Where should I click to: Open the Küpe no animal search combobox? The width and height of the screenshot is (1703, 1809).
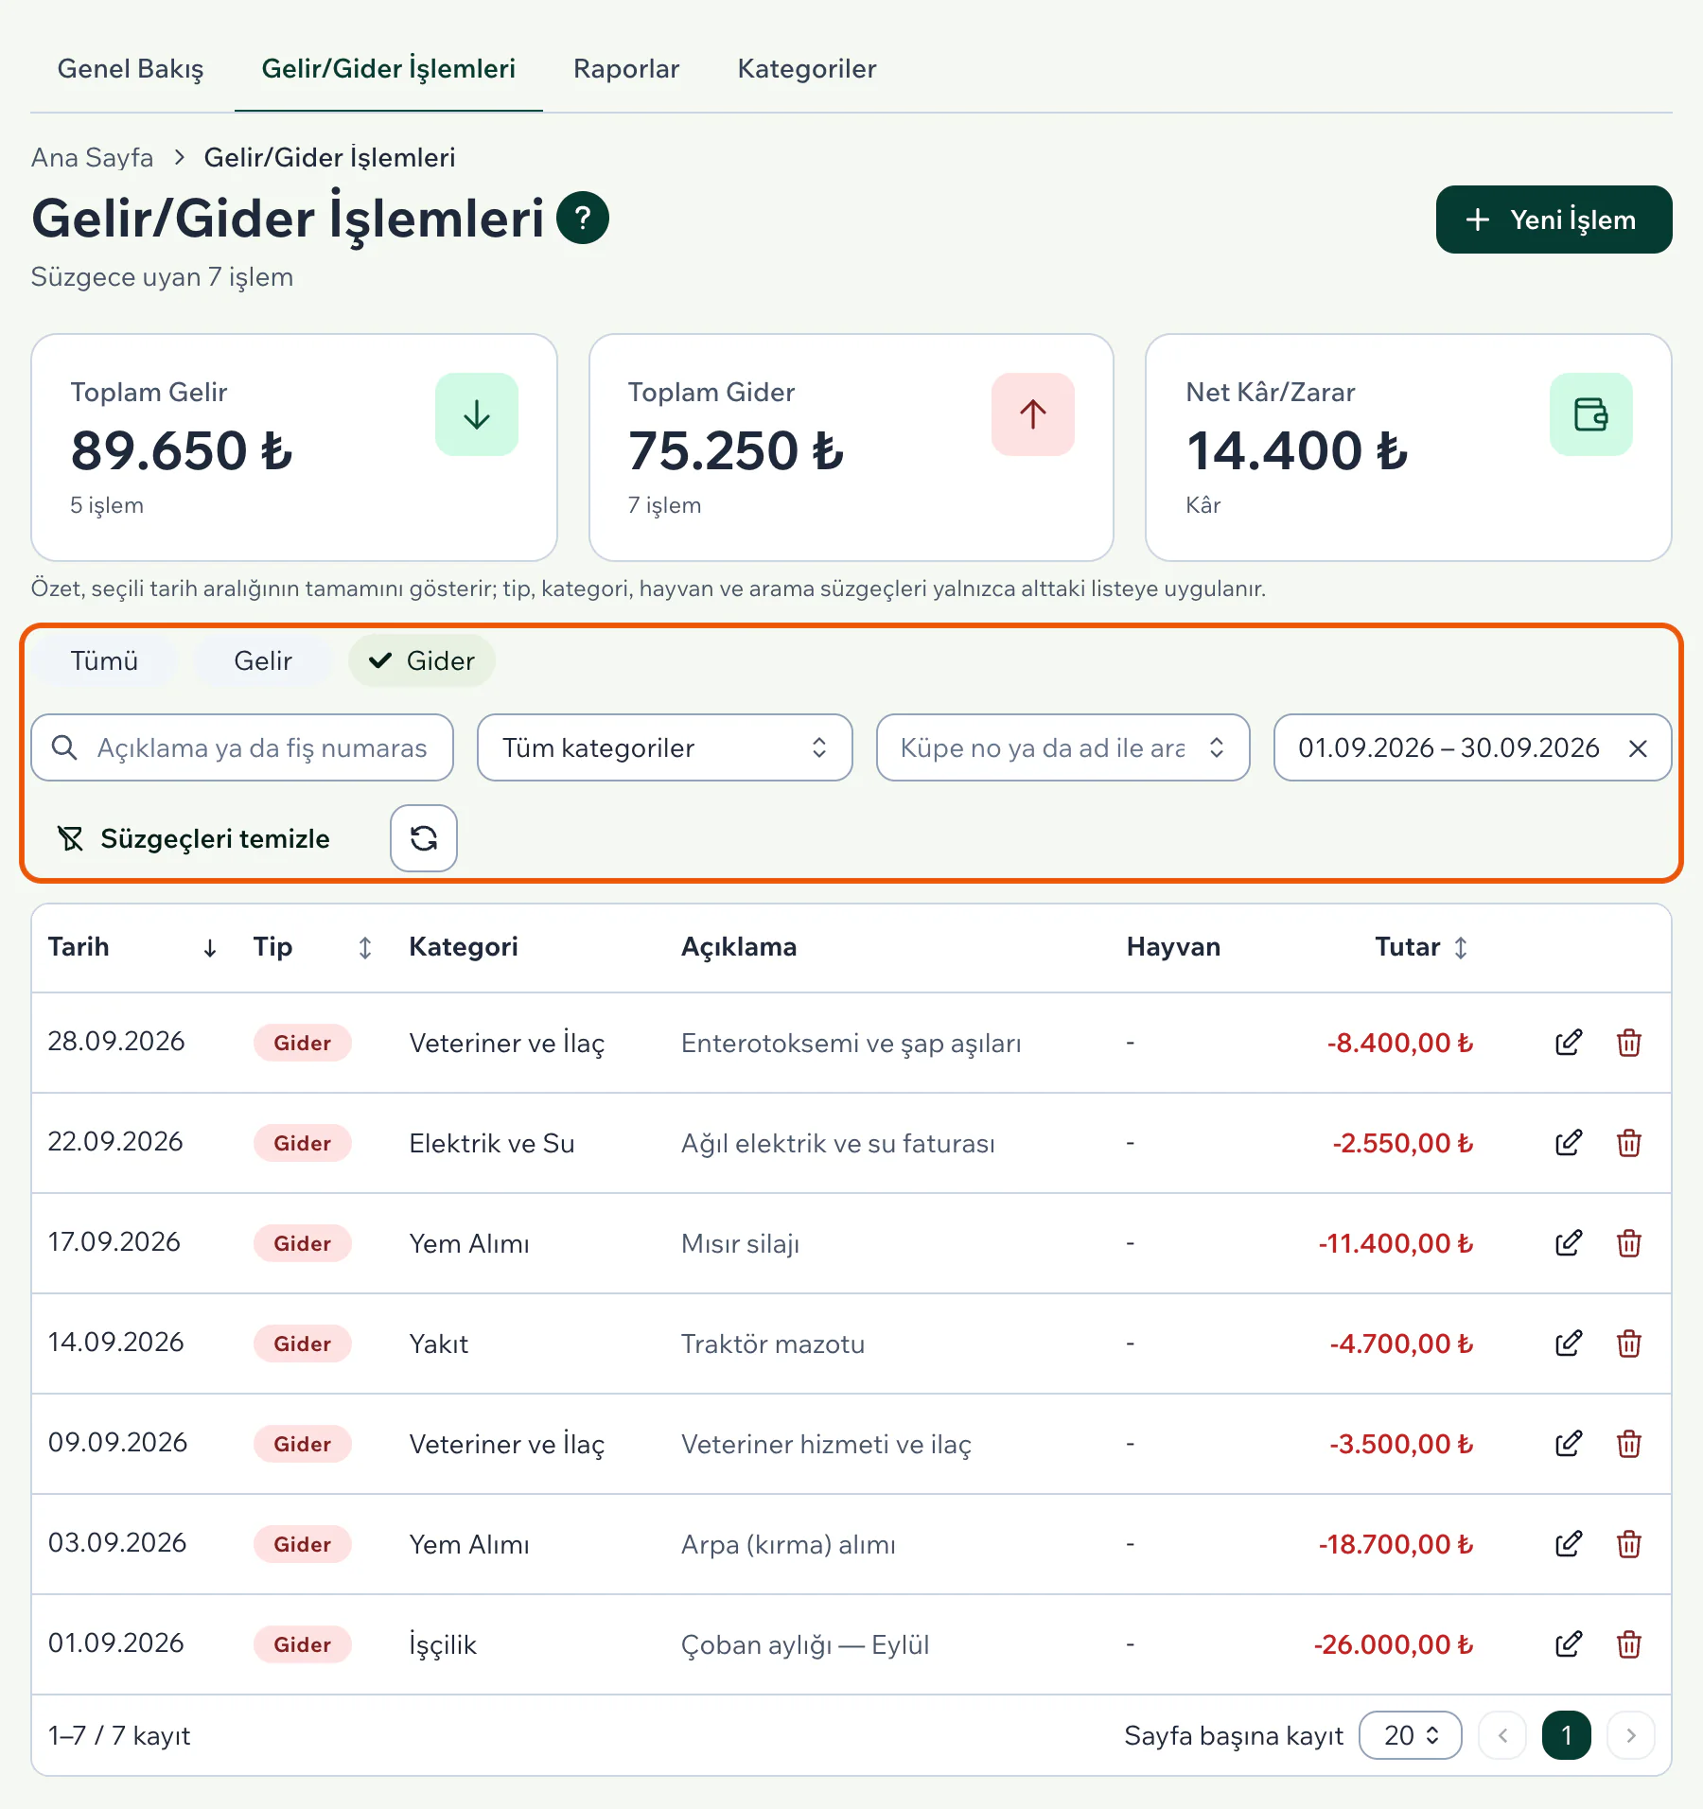[x=1062, y=747]
